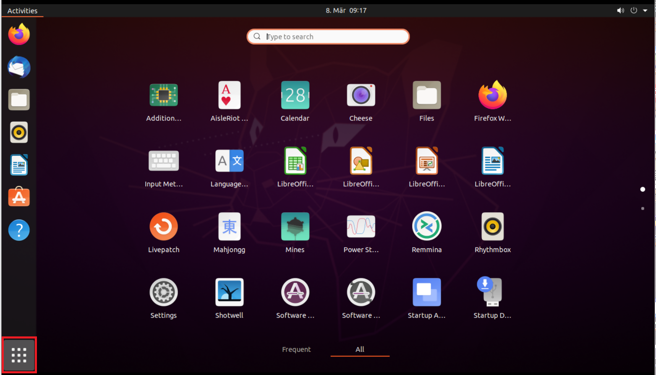The height and width of the screenshot is (375, 656).
Task: Open Power Statistics app
Action: pyautogui.click(x=361, y=227)
